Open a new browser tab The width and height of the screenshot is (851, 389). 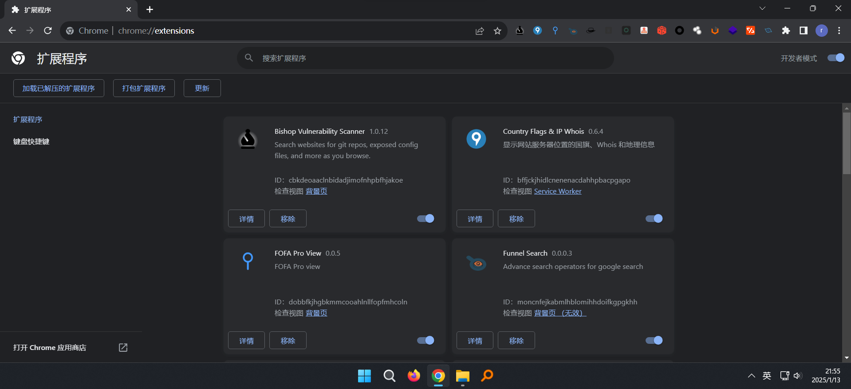point(150,9)
